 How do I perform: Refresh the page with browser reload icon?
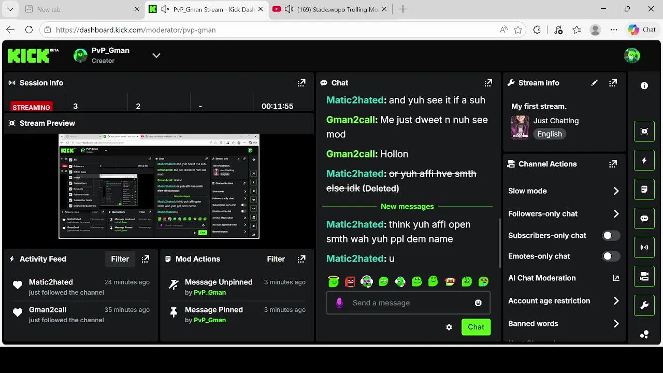click(29, 30)
